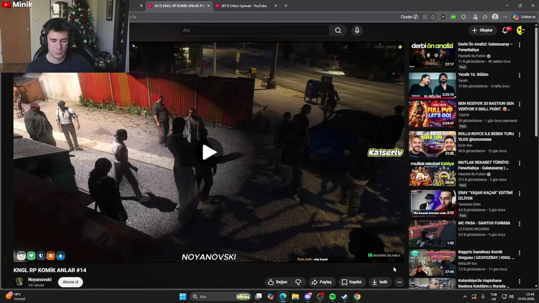Viewport: 539px width, 303px height.
Task: Focus the YouTube 'Ara' search field
Action: (x=254, y=30)
